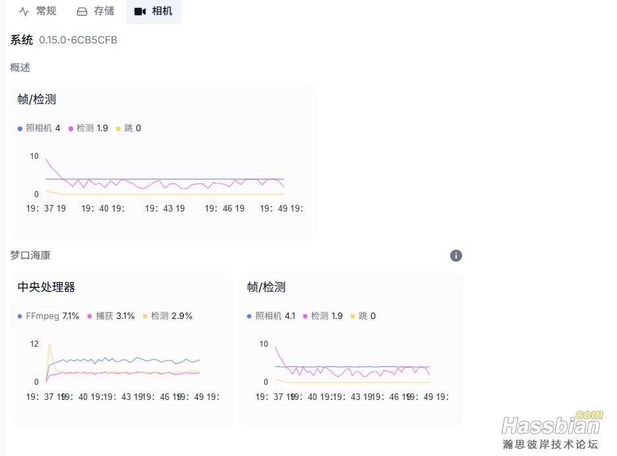Viewport: 617px width, 456px height.
Task: Toggle 跳 0 legend in overview chart
Action: (129, 128)
